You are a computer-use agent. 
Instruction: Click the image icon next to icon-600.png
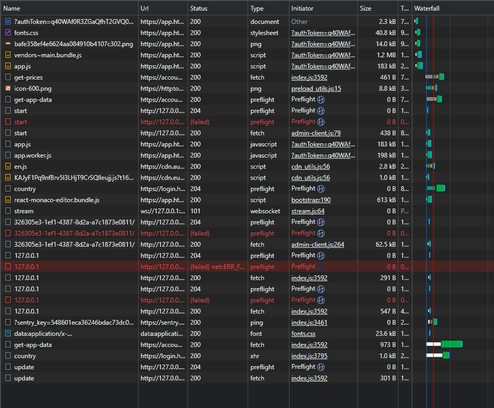pos(7,88)
